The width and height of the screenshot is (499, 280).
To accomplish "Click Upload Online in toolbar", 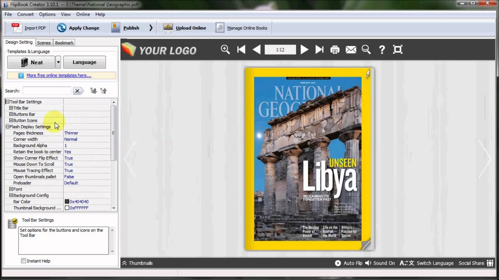I will click(185, 28).
